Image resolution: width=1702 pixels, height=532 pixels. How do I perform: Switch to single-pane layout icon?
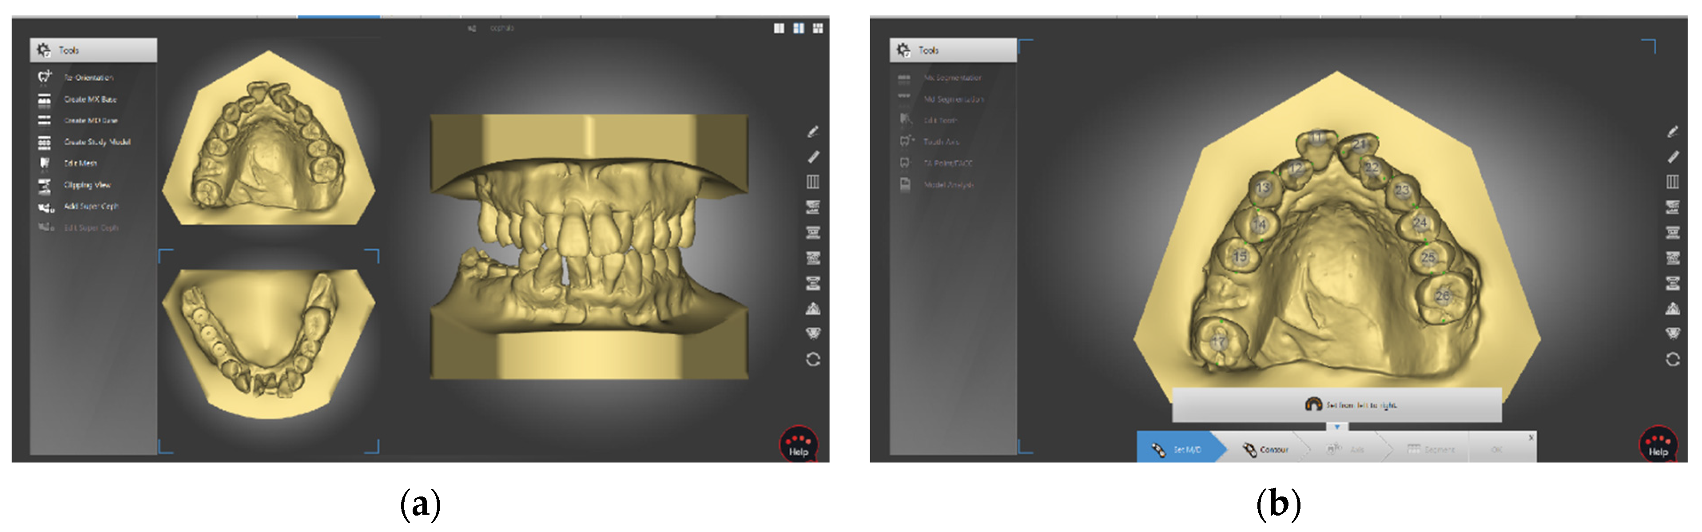pos(779,28)
